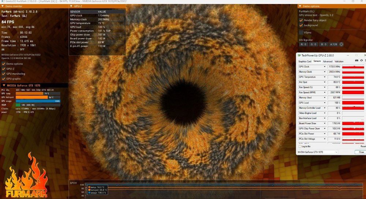Toggle the background checkbox
Viewport: 366px width, 199px height.
[301, 25]
